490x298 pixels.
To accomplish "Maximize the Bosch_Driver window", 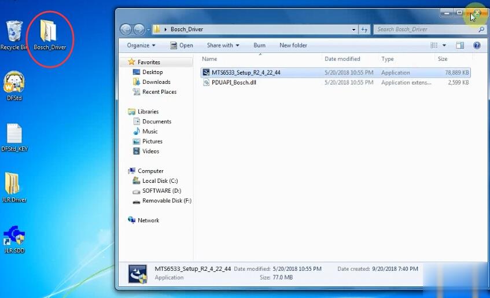I will 459,13.
